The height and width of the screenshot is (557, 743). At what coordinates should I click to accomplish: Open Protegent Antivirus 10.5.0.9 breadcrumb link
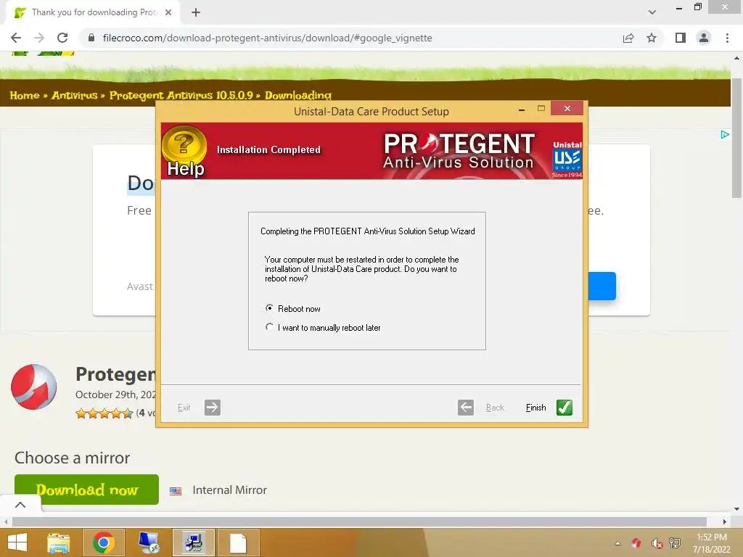181,95
